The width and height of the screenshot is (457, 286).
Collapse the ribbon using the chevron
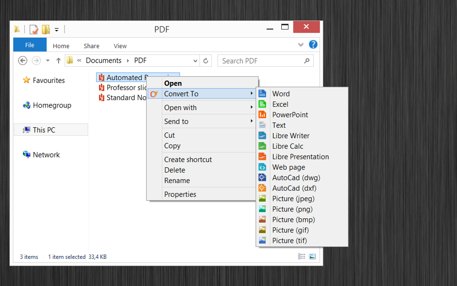pyautogui.click(x=301, y=45)
